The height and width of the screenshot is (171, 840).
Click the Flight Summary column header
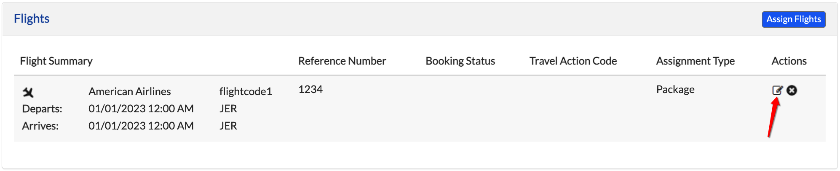coord(56,61)
